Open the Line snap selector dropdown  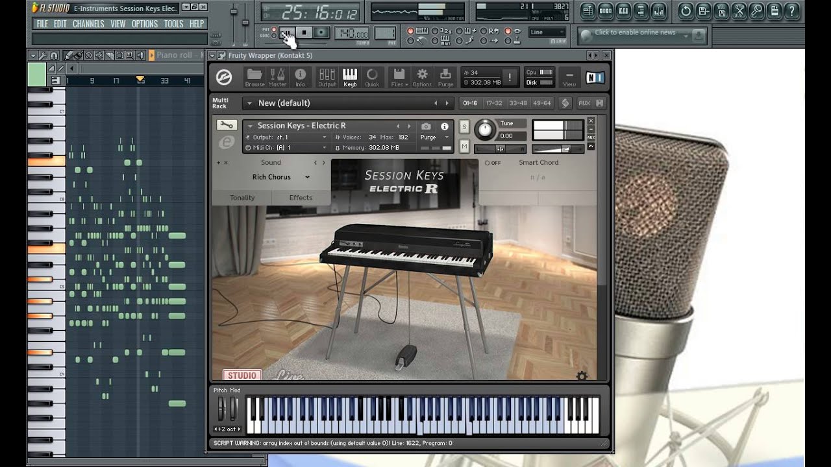pos(547,32)
